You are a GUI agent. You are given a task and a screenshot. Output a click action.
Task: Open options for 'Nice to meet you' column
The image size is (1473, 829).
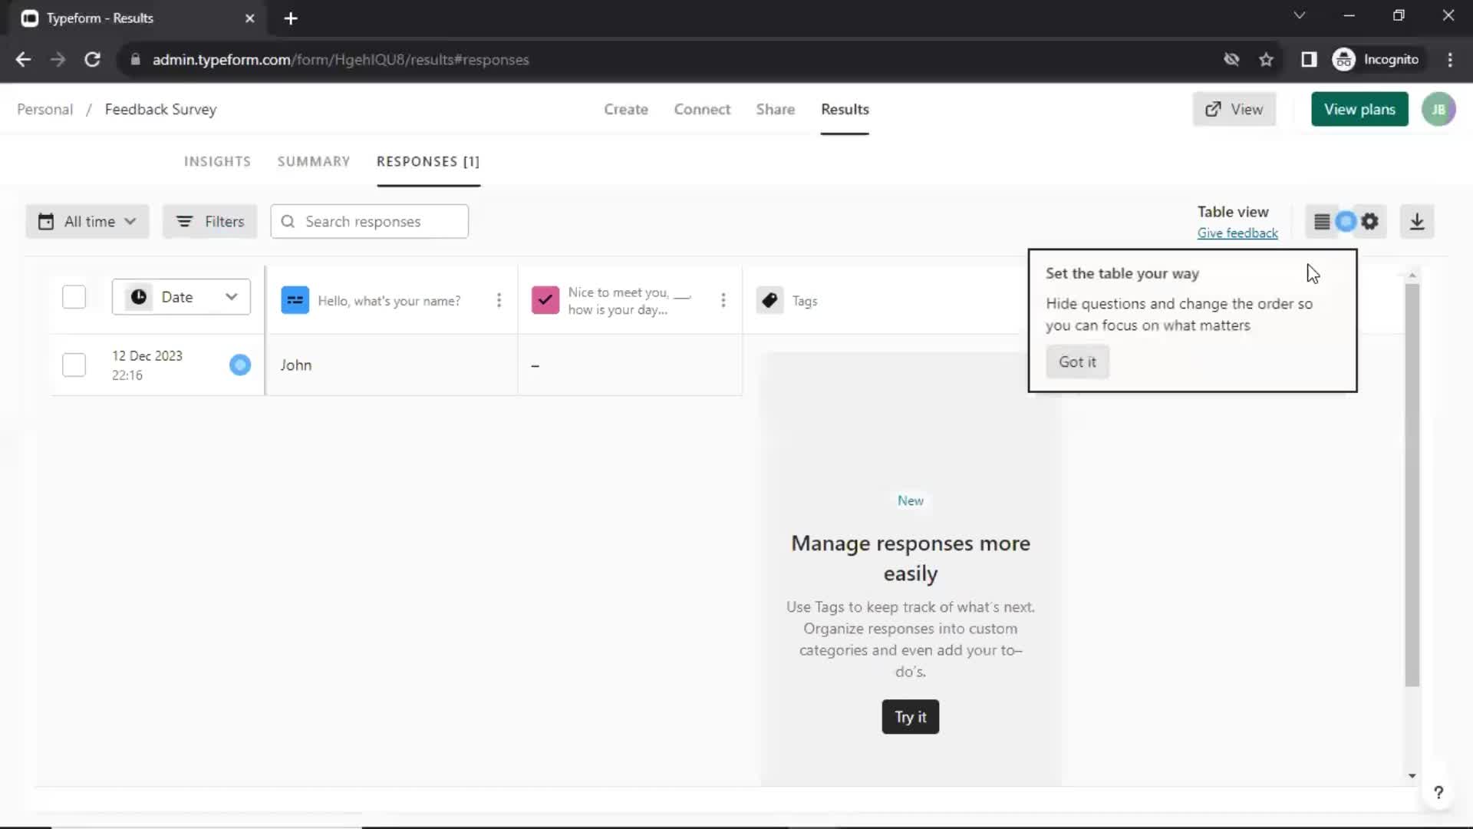coord(723,300)
